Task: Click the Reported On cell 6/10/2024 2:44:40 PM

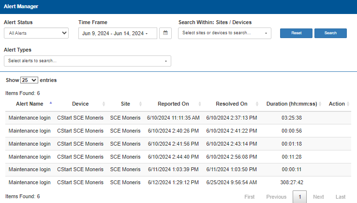Action: pos(173,157)
